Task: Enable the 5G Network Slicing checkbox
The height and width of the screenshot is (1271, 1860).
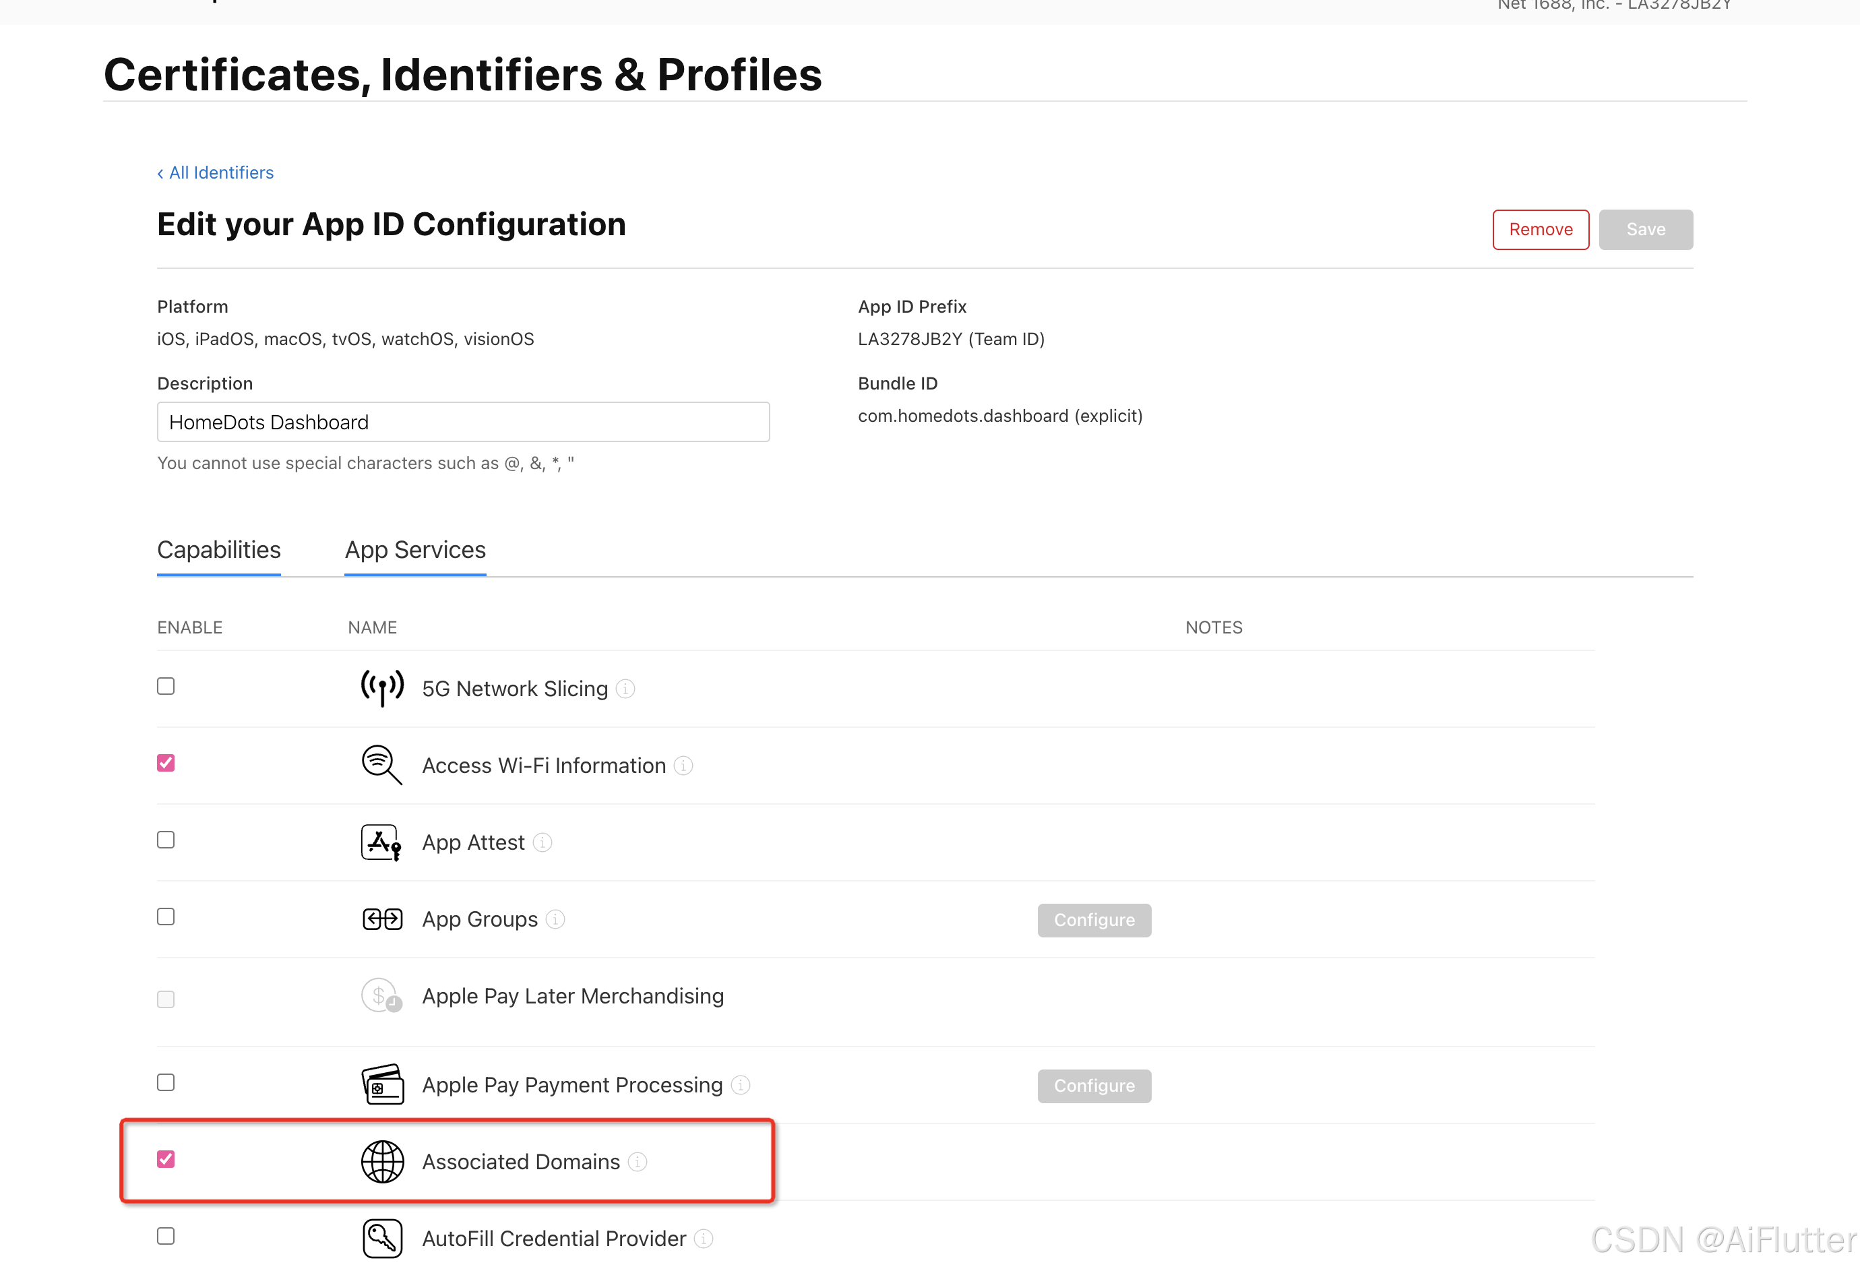Action: click(166, 686)
